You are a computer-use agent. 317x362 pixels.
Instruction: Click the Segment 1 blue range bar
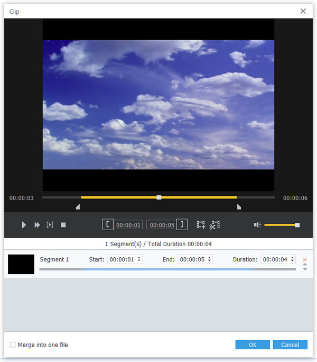pos(168,269)
